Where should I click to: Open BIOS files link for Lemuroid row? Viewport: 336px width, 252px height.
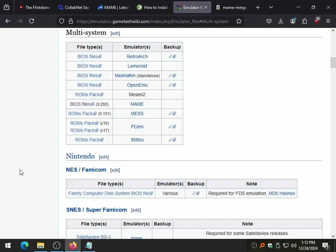[x=89, y=66]
